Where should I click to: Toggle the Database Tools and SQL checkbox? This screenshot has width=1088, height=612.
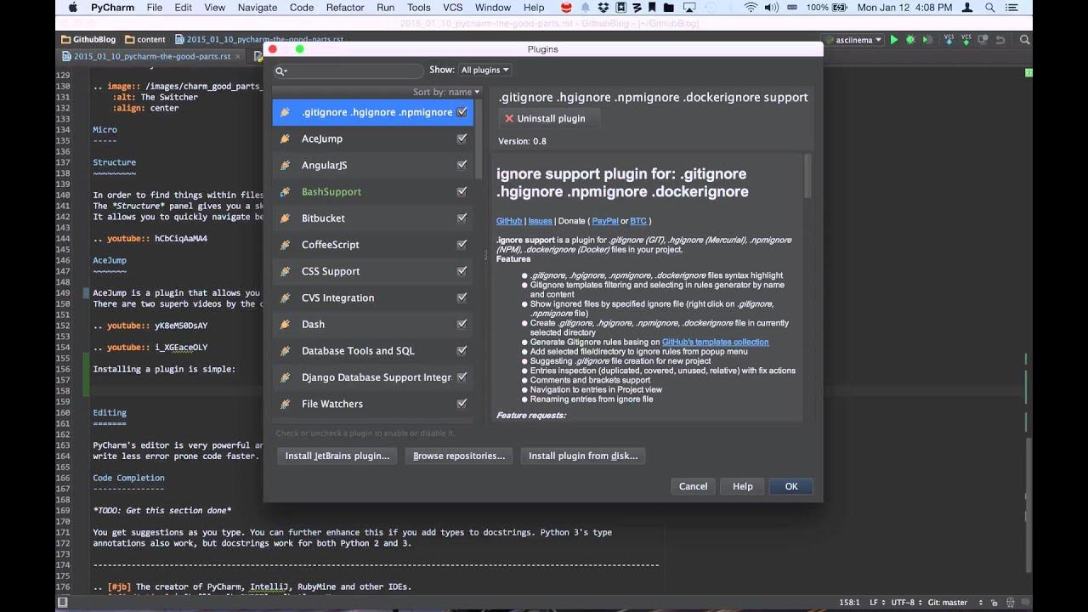pos(462,351)
